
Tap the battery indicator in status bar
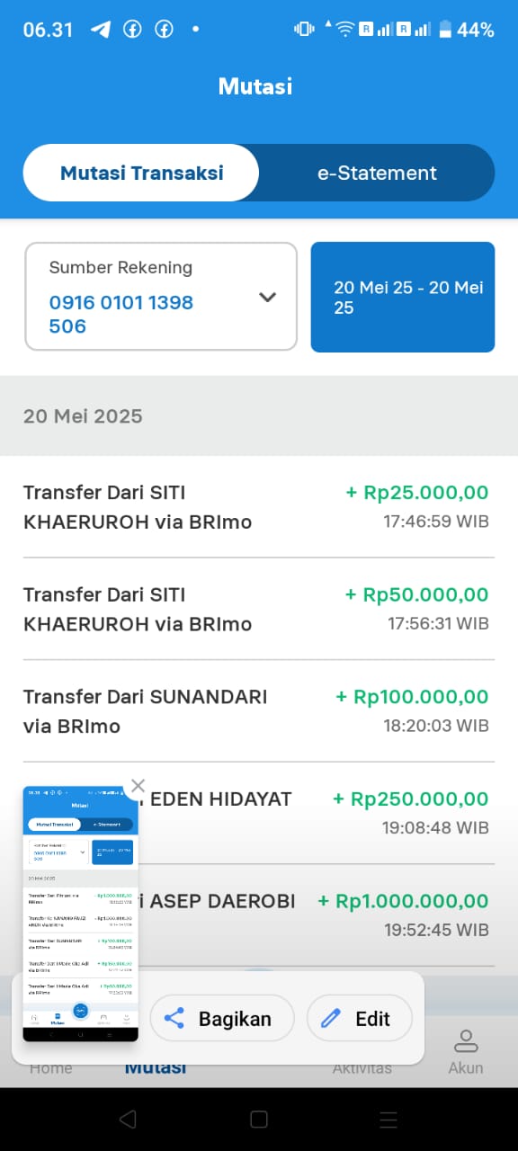pyautogui.click(x=444, y=30)
